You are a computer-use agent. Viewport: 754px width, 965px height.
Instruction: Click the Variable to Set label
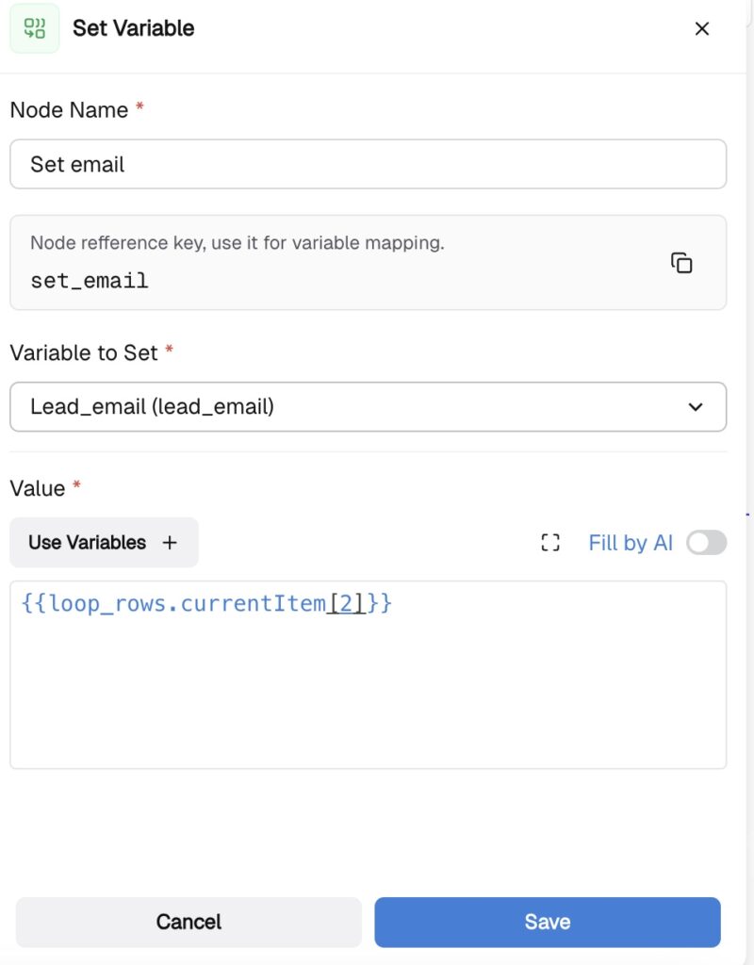coord(83,352)
